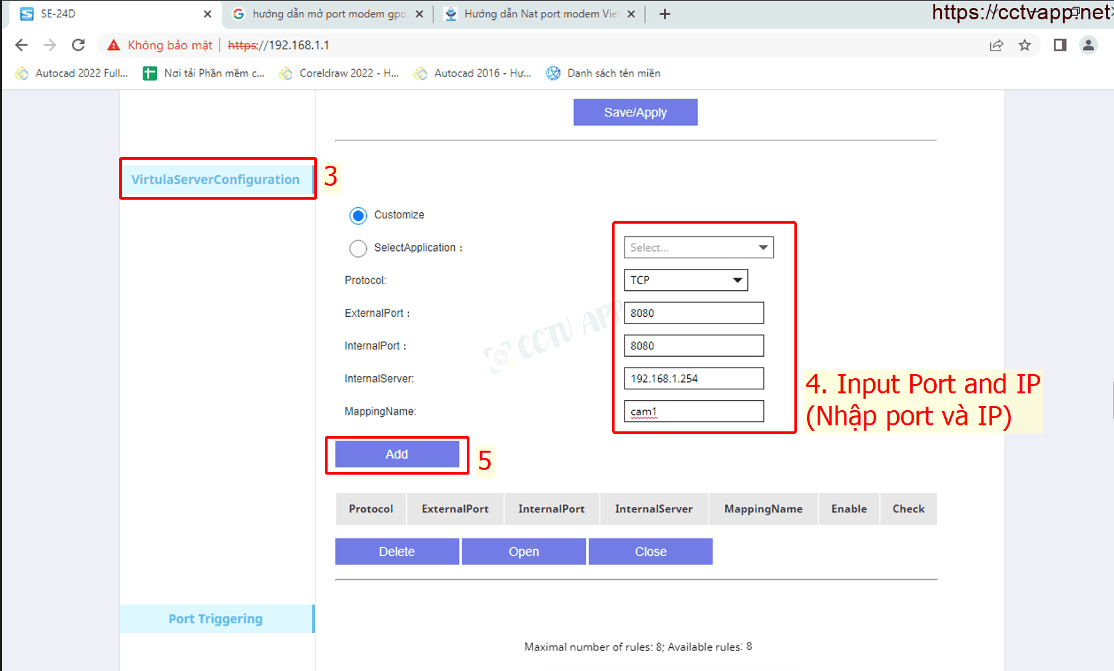The height and width of the screenshot is (671, 1114).
Task: Open the Select application dropdown
Action: (x=698, y=248)
